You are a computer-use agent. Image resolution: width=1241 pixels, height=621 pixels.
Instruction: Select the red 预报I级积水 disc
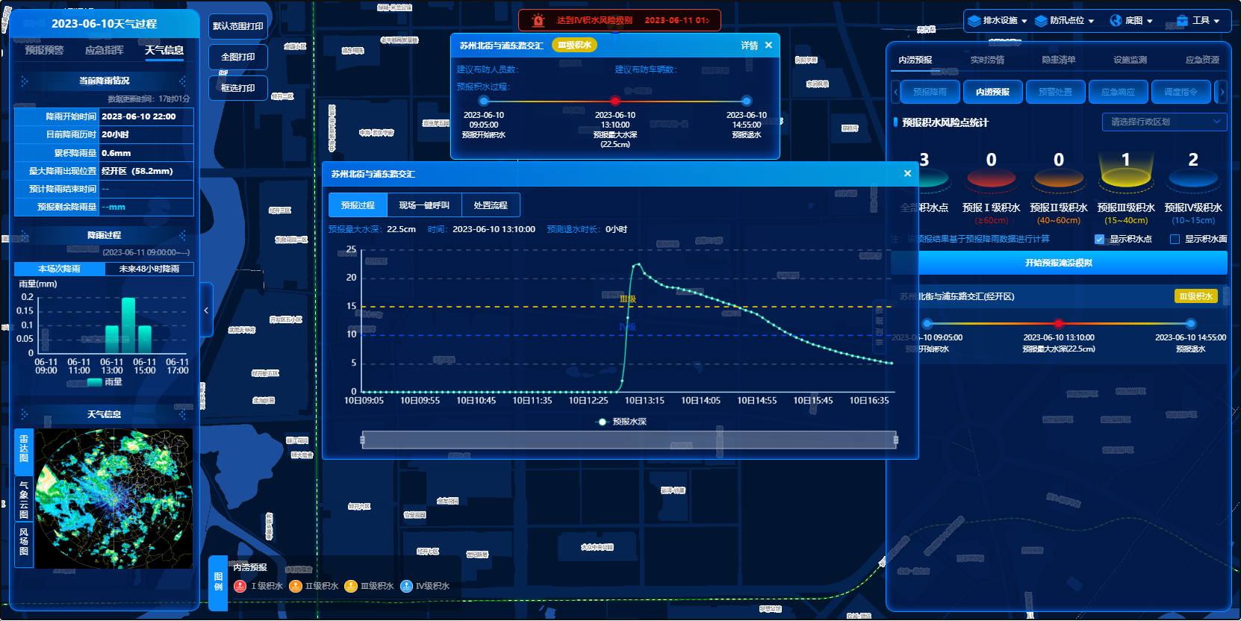tap(991, 177)
